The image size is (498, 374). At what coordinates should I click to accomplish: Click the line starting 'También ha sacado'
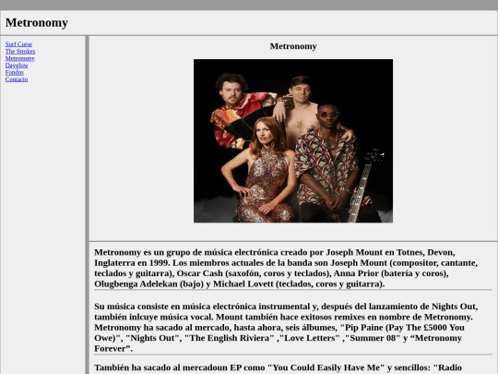(278, 368)
